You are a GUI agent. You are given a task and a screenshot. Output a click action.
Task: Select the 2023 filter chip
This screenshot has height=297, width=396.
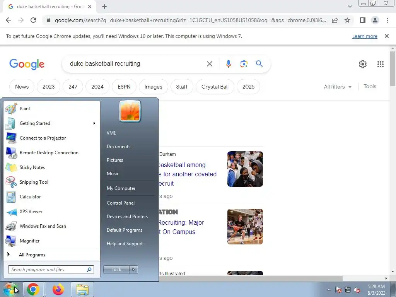coord(48,87)
